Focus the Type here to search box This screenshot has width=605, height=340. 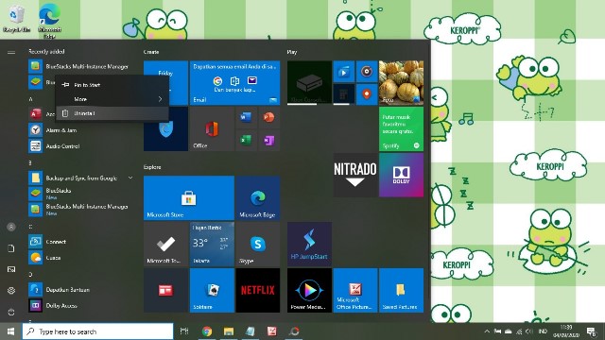pyautogui.click(x=98, y=331)
